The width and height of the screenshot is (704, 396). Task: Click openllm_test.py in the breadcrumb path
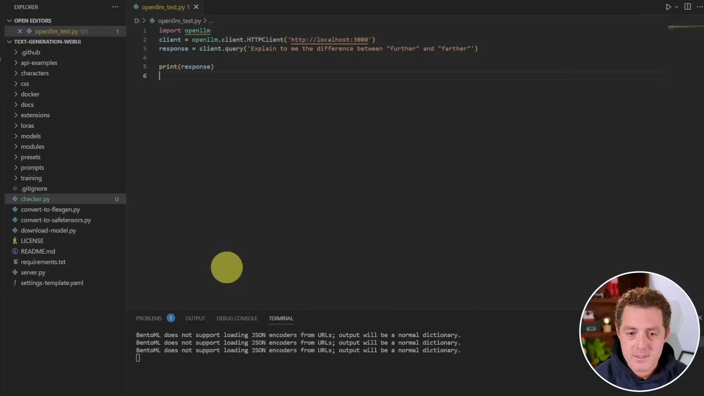179,21
